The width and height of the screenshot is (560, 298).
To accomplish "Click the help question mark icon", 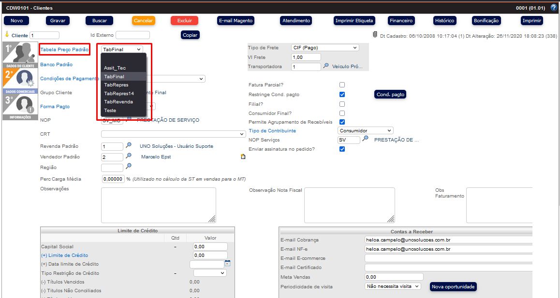I will pyautogui.click(x=554, y=8).
